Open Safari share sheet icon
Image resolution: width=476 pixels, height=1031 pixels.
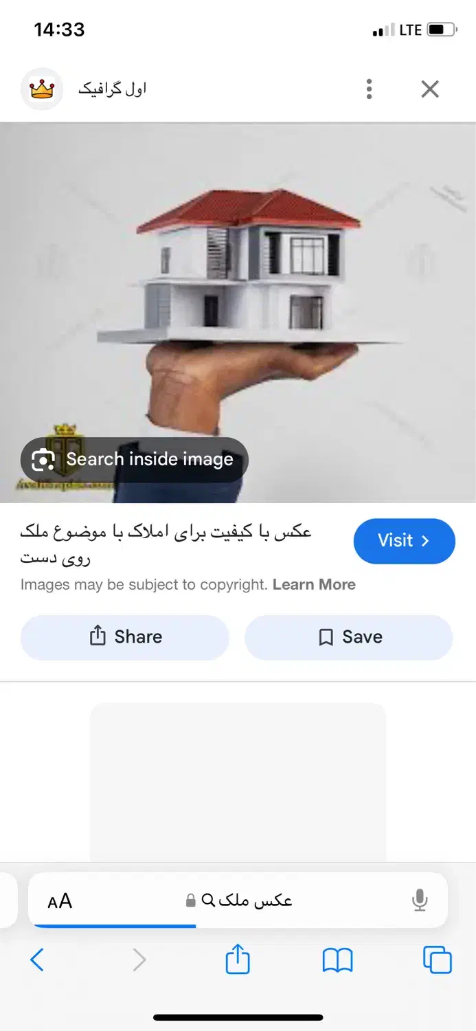pos(238,959)
